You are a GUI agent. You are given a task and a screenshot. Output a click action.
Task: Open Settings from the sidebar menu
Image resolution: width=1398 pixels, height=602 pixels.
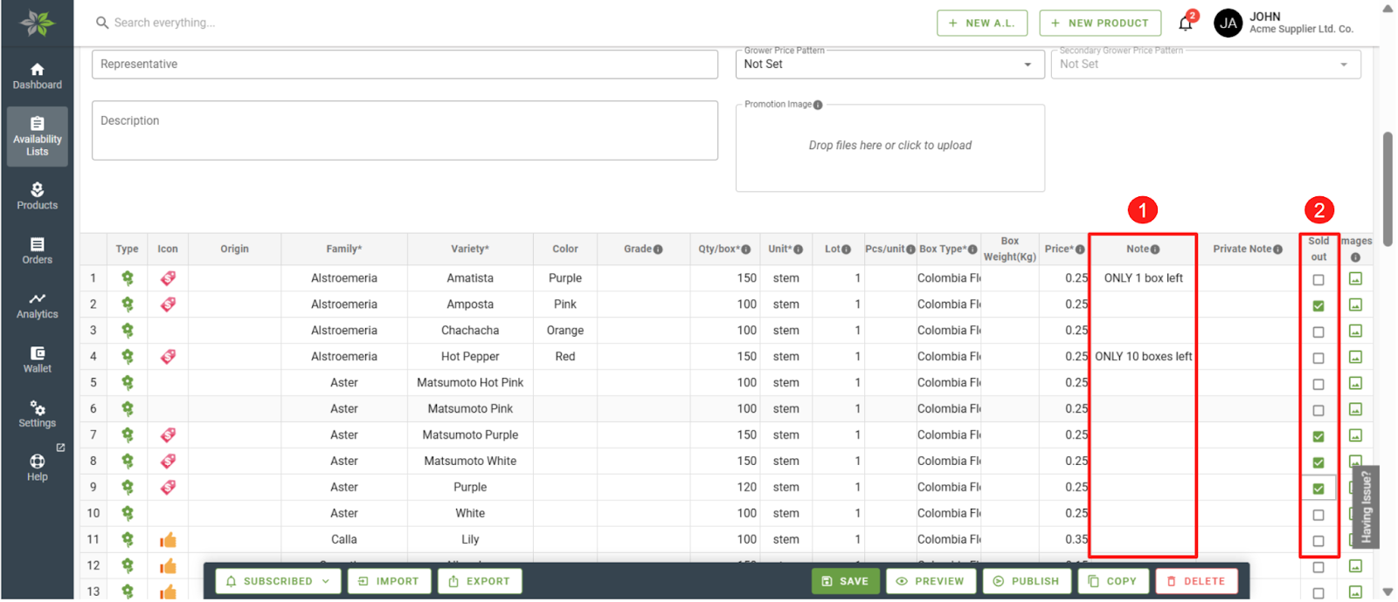[x=37, y=414]
